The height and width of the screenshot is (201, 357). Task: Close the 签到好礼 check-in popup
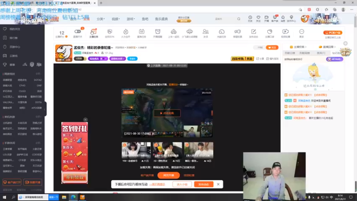coord(85,120)
